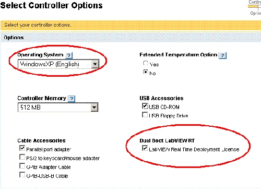Click the WindowsXP (English) combo box
The width and height of the screenshot is (261, 192).
coord(58,64)
